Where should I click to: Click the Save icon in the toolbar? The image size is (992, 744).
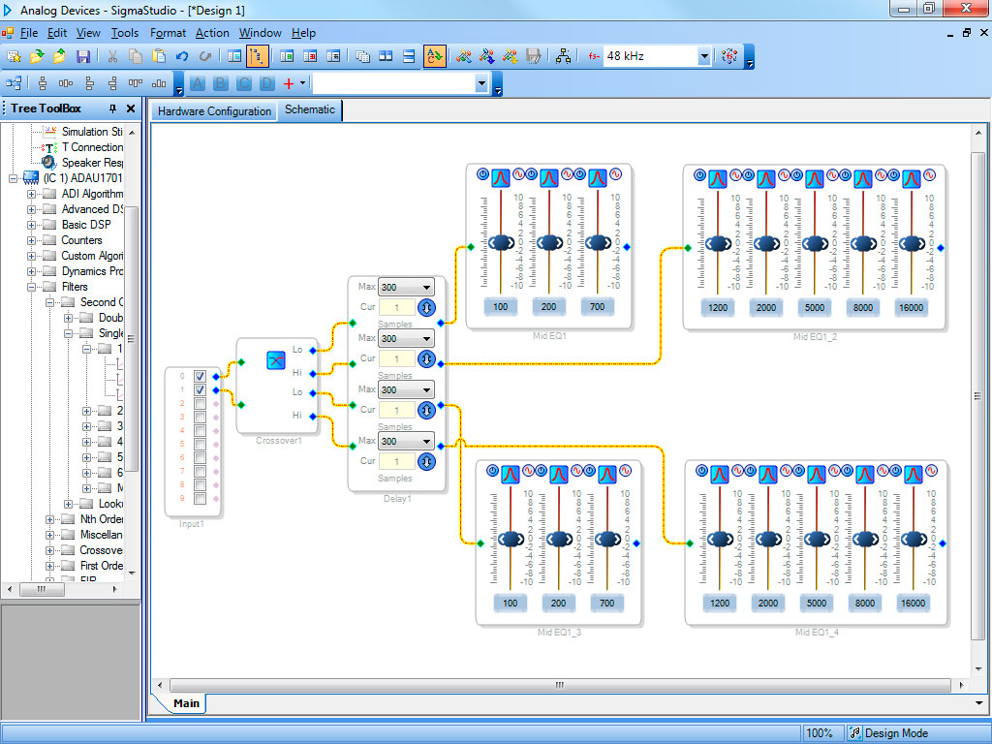(83, 56)
